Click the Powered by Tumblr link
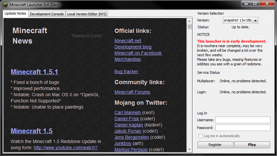 [x=87, y=35]
